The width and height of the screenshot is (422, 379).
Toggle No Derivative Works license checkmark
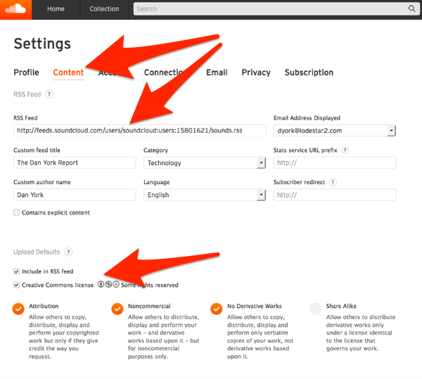coord(217,309)
